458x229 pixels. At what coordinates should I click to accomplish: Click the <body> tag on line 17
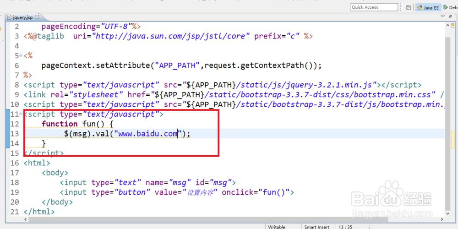[55, 173]
